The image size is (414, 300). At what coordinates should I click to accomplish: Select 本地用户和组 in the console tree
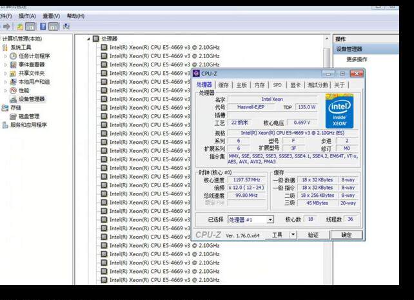(x=34, y=82)
